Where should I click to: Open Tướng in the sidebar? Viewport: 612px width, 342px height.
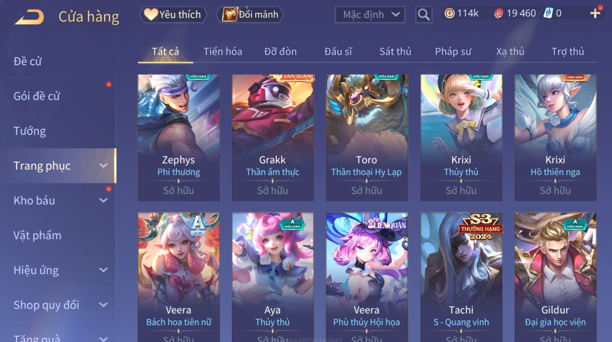coord(30,131)
